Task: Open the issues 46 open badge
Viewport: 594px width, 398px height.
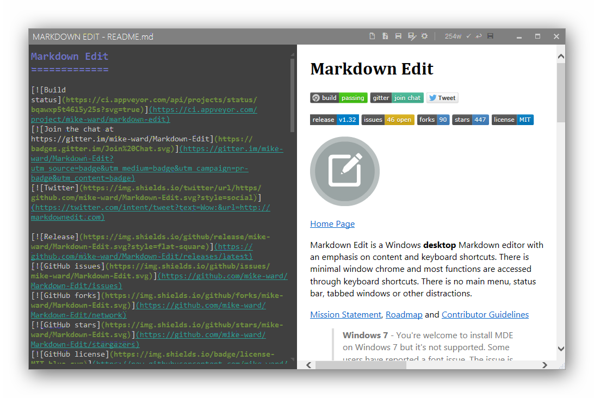Action: tap(388, 120)
